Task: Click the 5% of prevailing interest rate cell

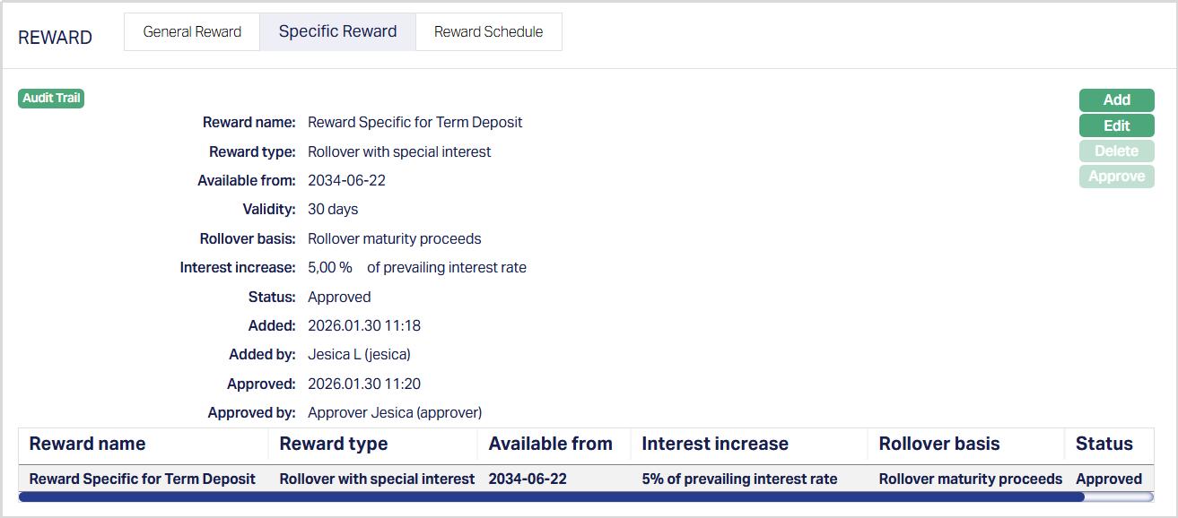Action: (x=739, y=479)
